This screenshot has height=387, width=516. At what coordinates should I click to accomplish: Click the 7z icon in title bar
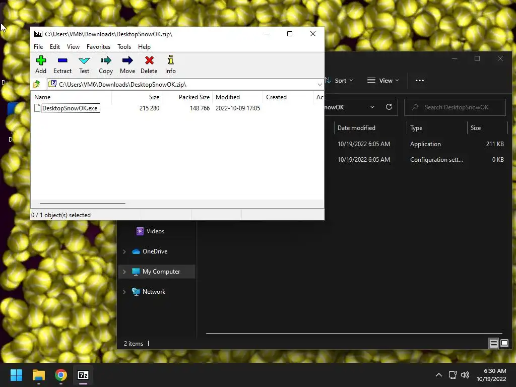(x=38, y=34)
